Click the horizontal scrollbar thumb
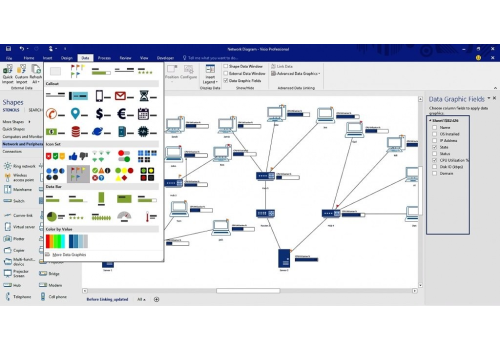Image resolution: width=500 pixels, height=350 pixels. (x=248, y=290)
